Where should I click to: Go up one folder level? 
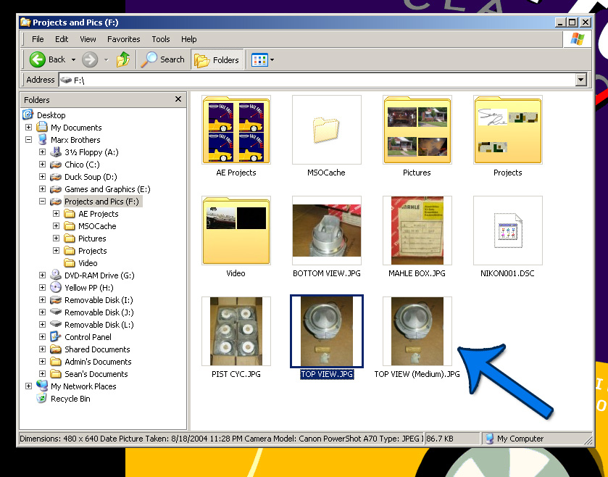[123, 59]
